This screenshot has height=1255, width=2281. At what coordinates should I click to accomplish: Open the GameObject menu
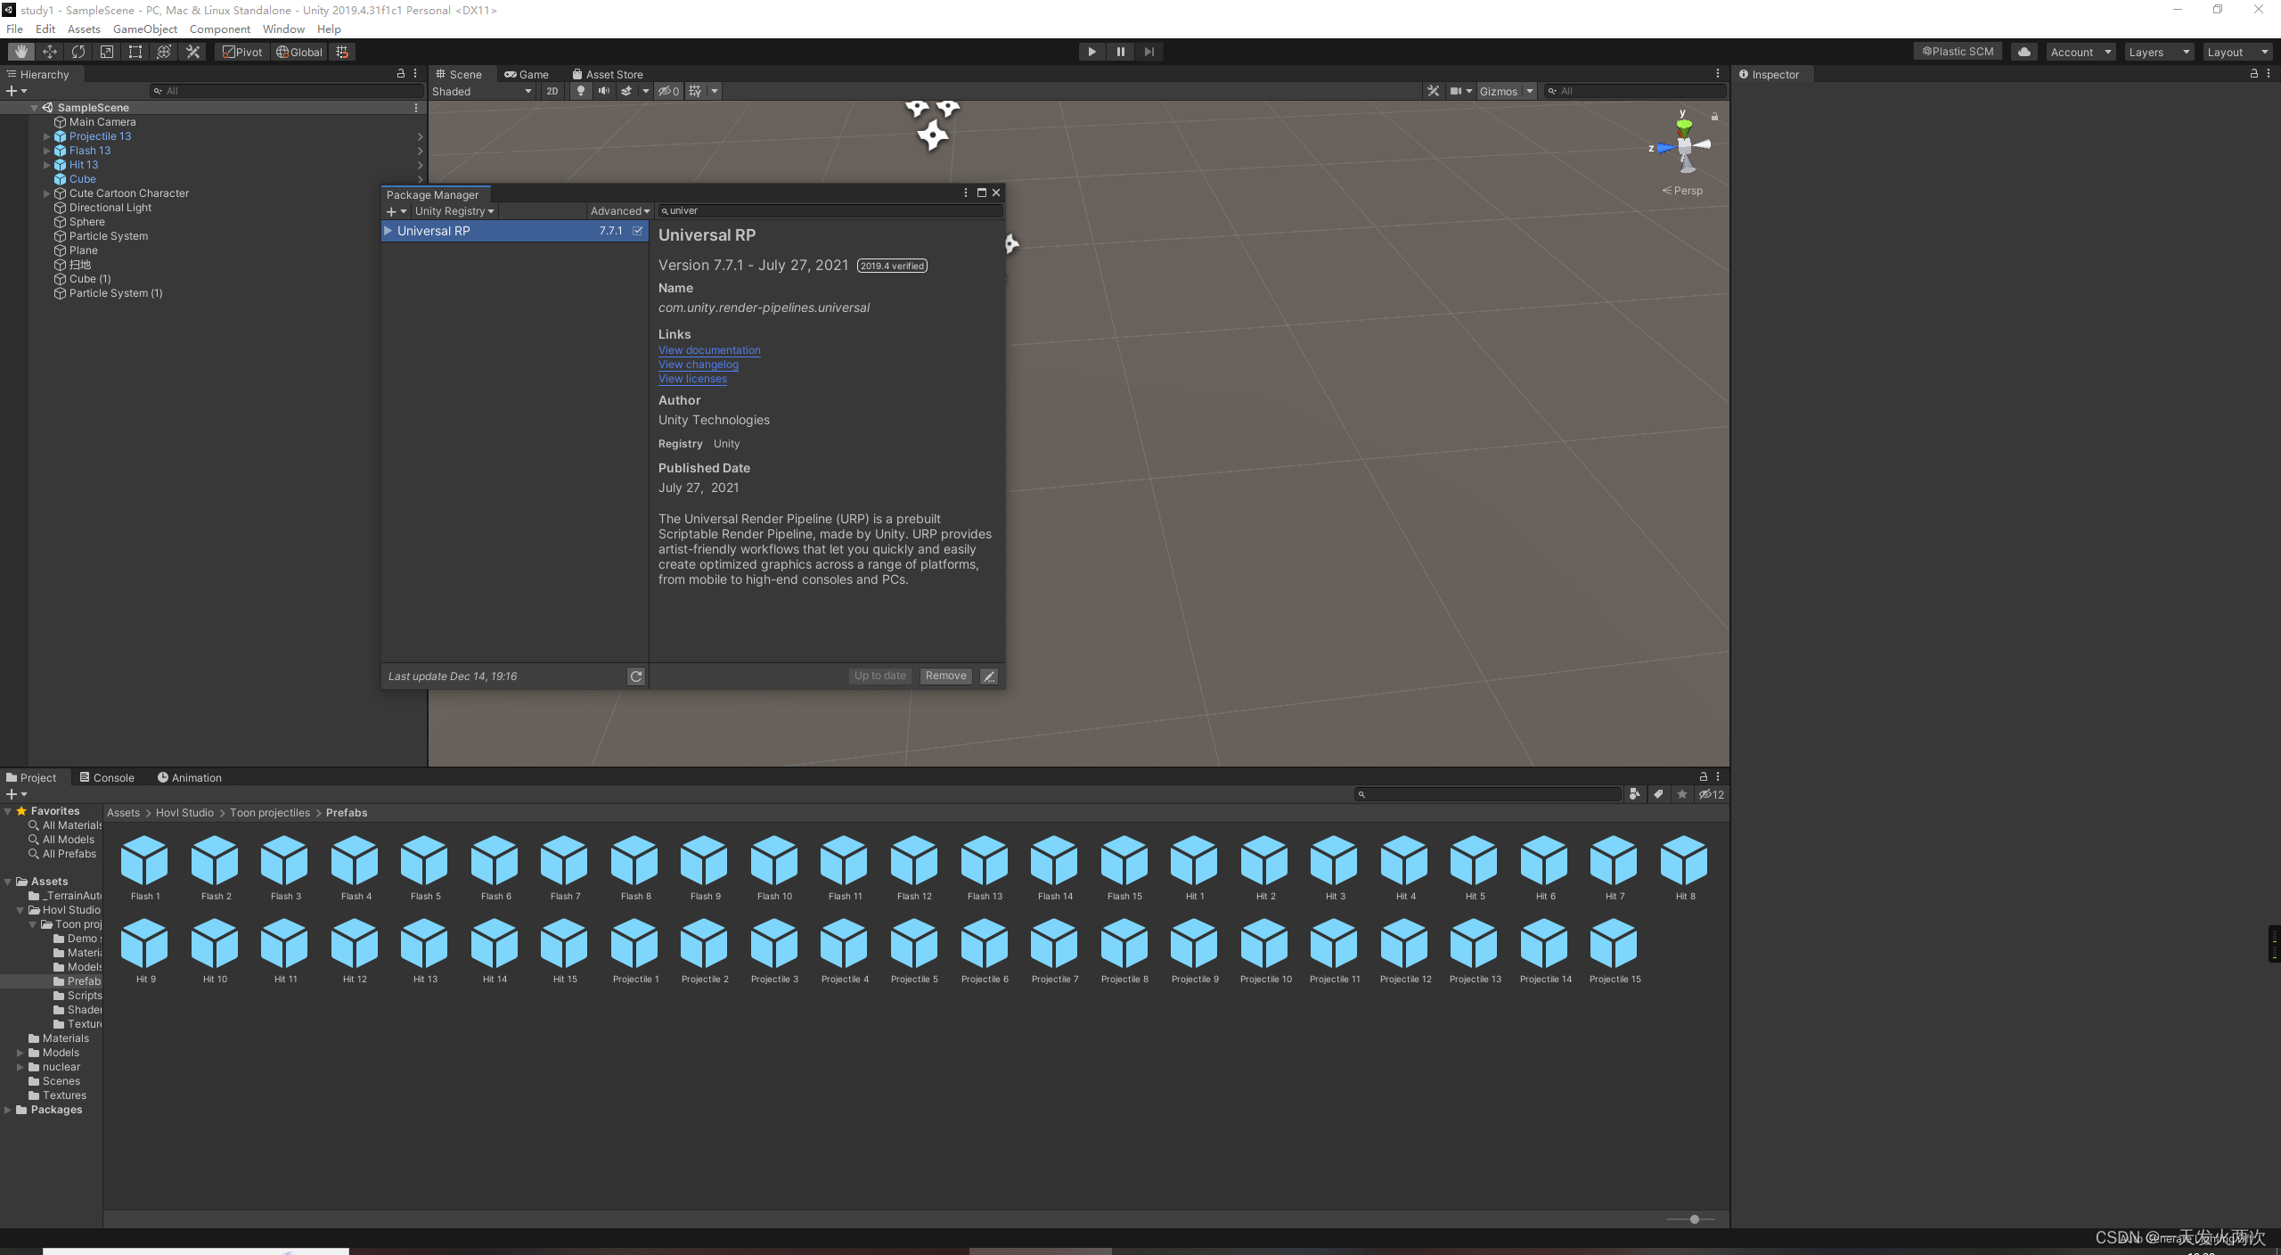(145, 29)
